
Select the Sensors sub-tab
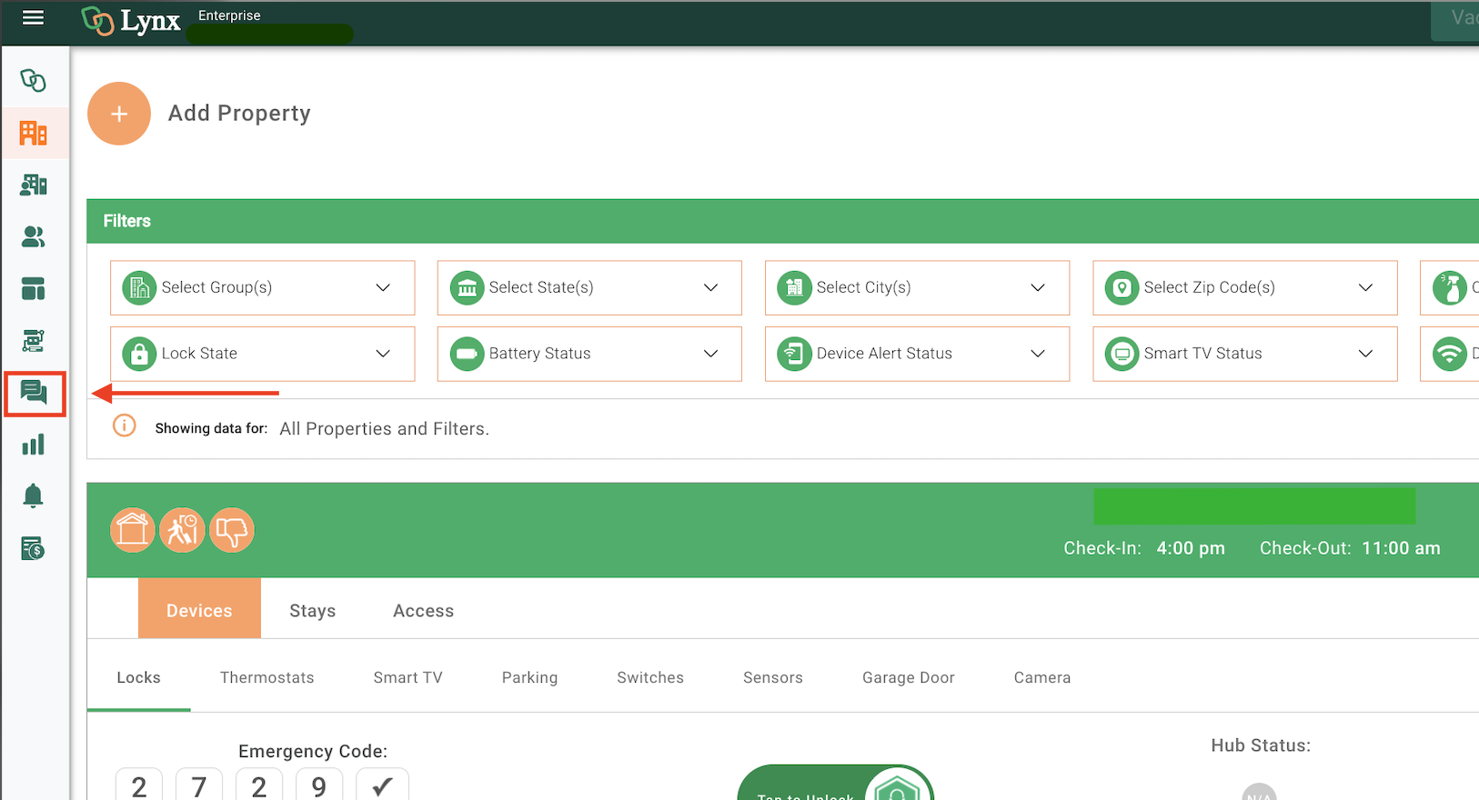point(773,677)
